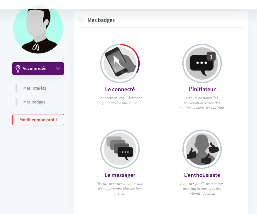Select Mes badges in the sidebar
The width and height of the screenshot is (257, 214).
(34, 102)
